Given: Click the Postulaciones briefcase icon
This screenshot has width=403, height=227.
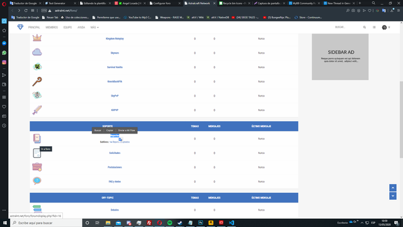Looking at the screenshot, I should point(37,167).
